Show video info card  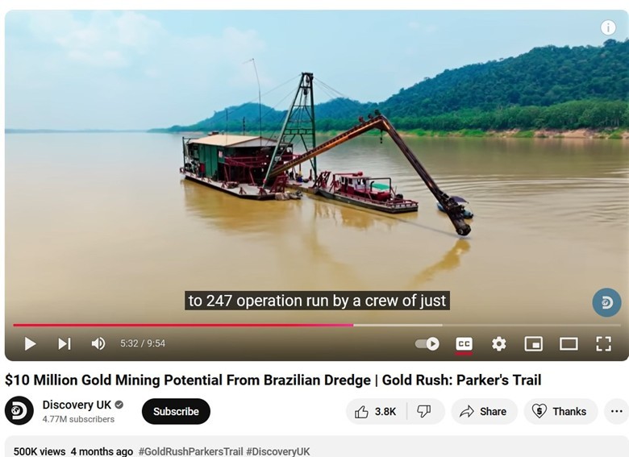(608, 27)
